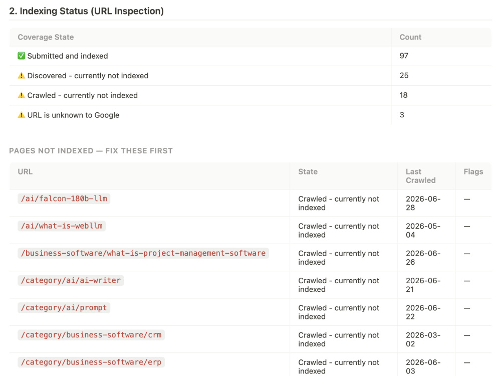Click warning icon beside Crawled - currently not indexed

click(22, 95)
